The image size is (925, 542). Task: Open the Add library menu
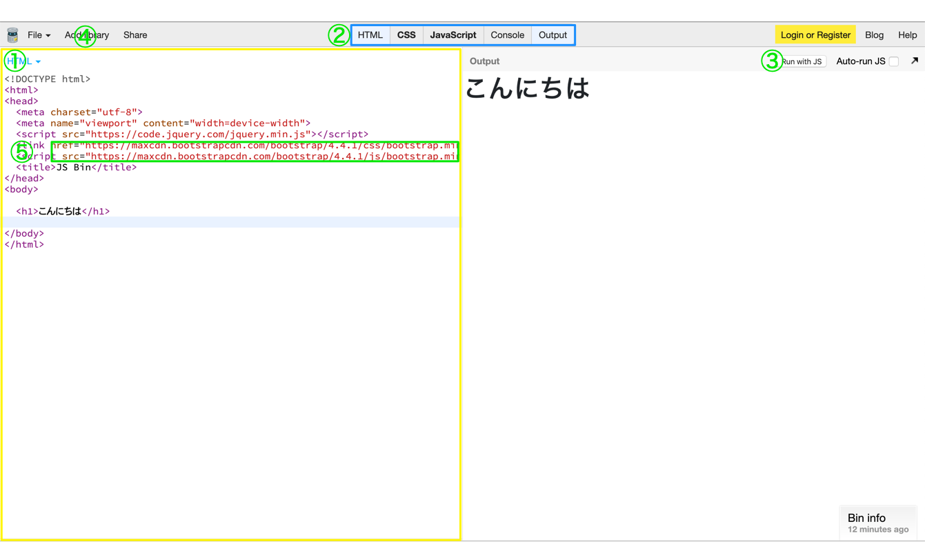(88, 34)
